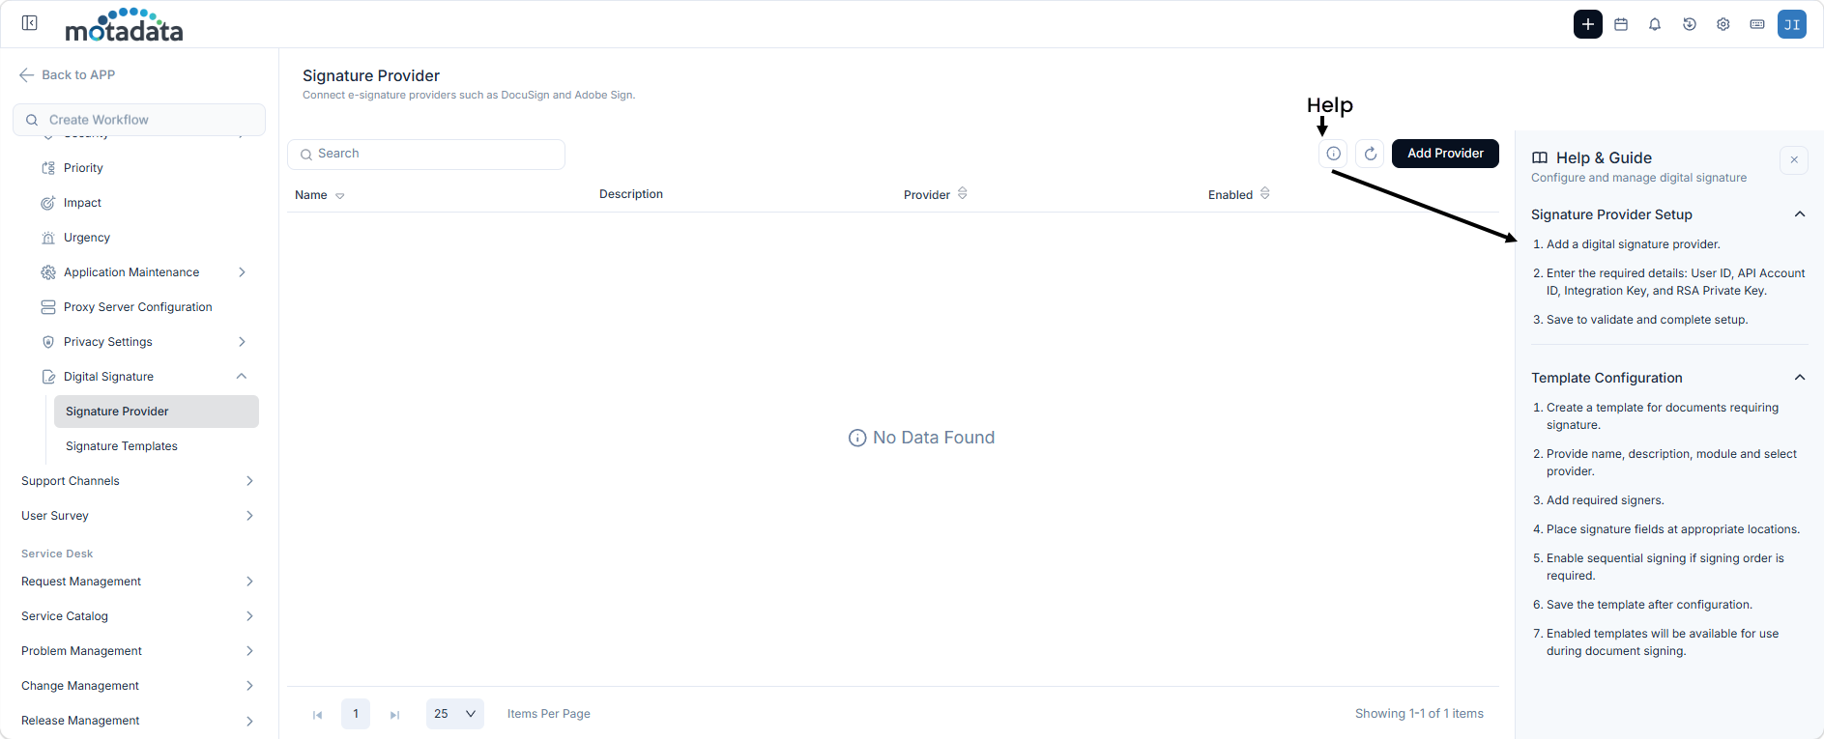The image size is (1824, 739).
Task: Click the No Data Found message
Action: (921, 438)
